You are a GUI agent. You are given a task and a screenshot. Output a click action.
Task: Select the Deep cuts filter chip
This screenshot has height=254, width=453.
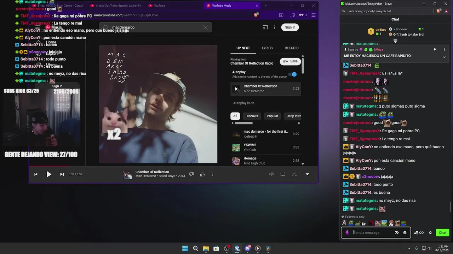(293, 116)
